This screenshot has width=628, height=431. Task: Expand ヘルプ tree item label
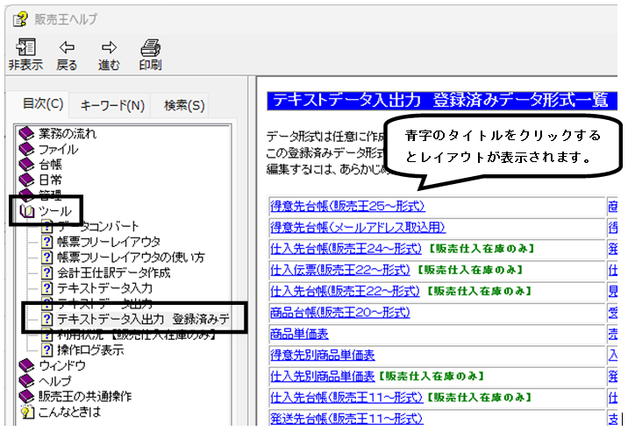[55, 380]
